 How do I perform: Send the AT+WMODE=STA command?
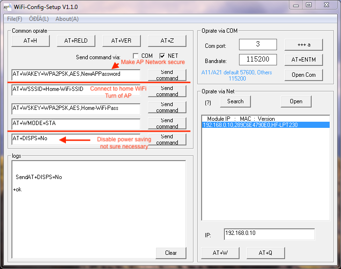click(x=167, y=123)
